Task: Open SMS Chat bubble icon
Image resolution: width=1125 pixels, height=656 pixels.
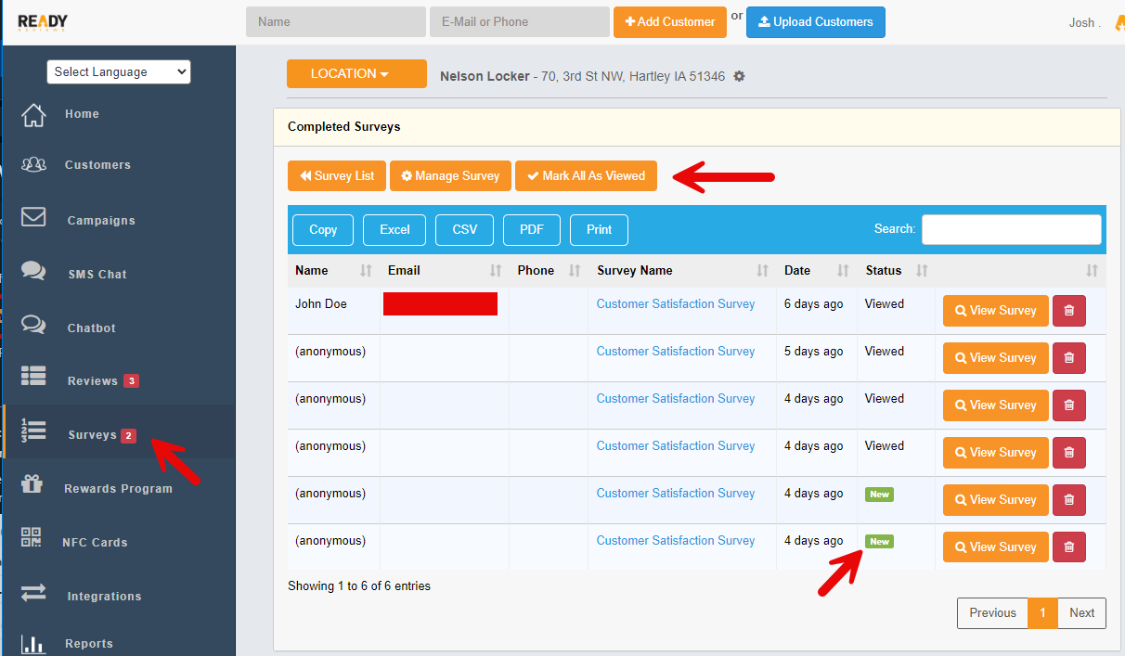Action: coord(33,271)
